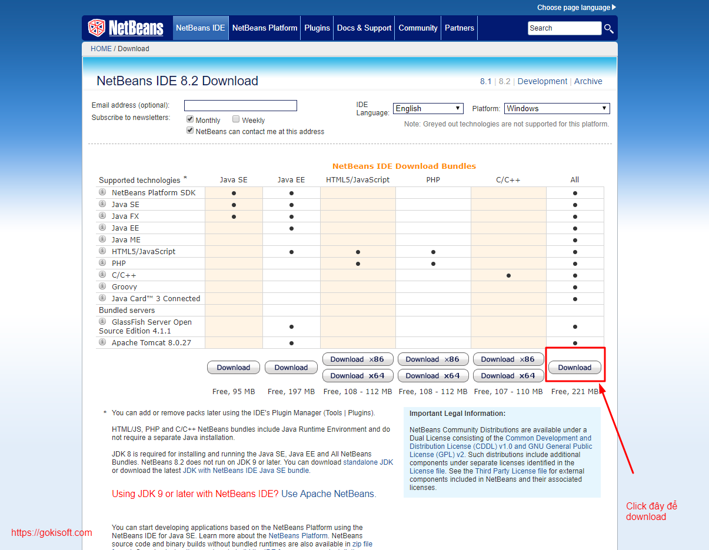This screenshot has height=550, width=709.
Task: Go to Docs & Support tab
Action: click(x=364, y=28)
